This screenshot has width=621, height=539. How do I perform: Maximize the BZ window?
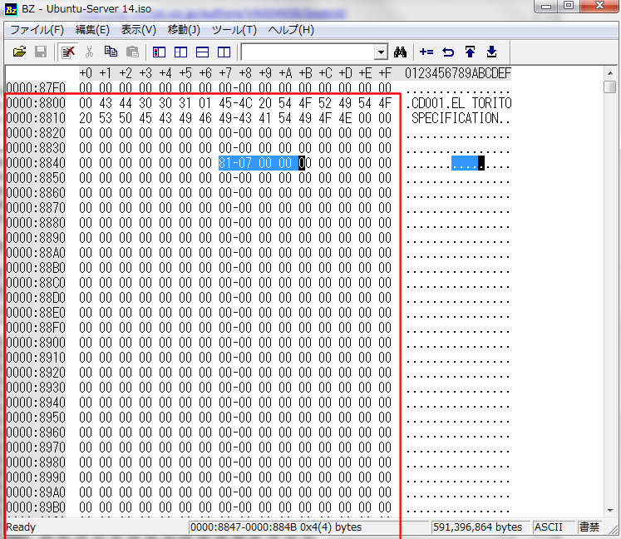[569, 6]
